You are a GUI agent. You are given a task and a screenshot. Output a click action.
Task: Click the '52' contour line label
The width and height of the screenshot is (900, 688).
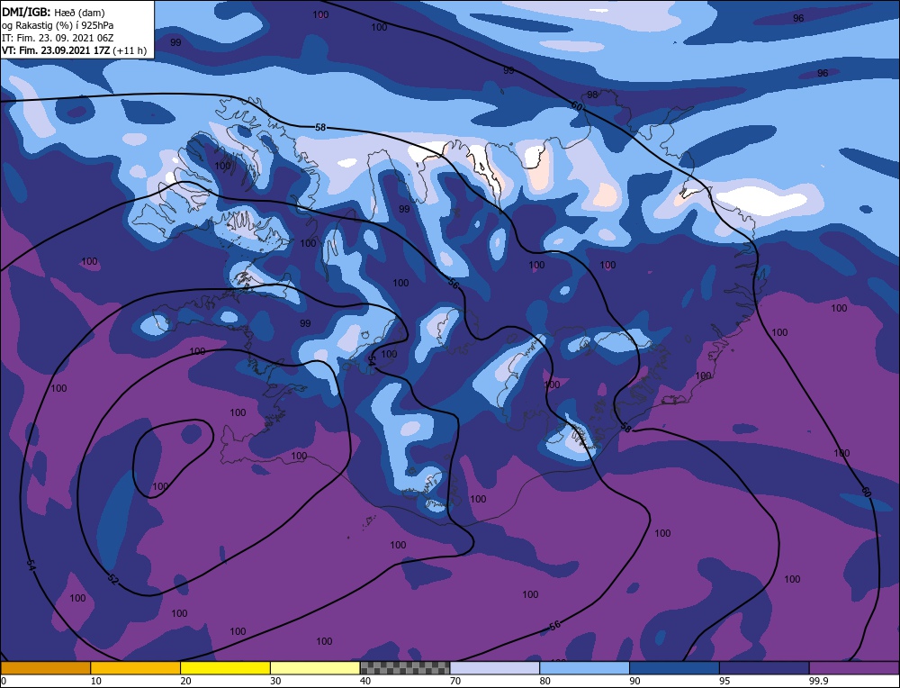point(112,579)
